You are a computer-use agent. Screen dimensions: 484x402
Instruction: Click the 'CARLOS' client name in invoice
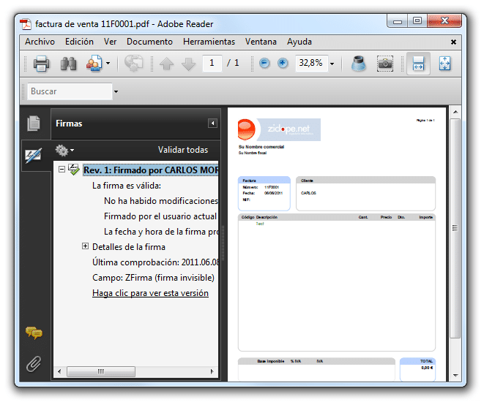point(308,193)
